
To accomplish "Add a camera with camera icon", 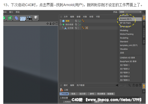I will [29, 18].
